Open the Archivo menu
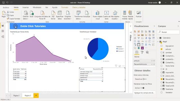This screenshot has height=101, width=180. click(6, 8)
